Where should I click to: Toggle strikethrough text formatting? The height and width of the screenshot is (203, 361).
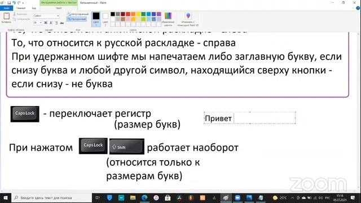(61, 23)
